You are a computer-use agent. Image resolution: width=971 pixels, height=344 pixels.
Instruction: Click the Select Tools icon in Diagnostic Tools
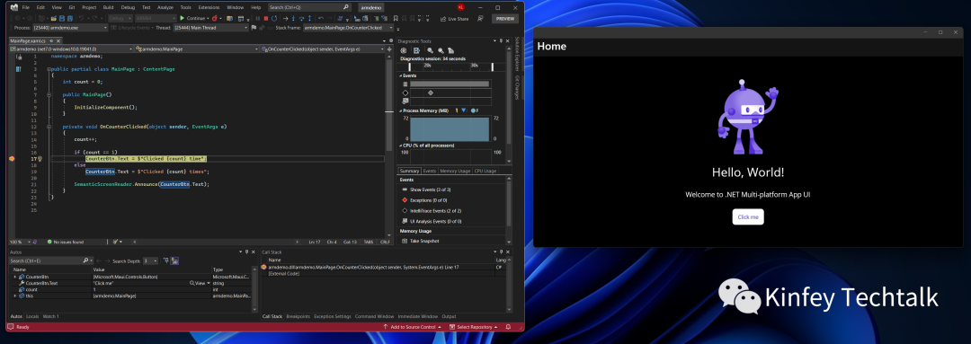pos(417,50)
